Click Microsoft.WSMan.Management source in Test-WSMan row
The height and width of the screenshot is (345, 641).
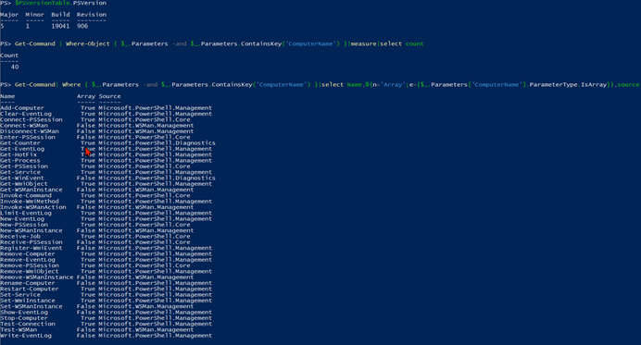pyautogui.click(x=146, y=329)
